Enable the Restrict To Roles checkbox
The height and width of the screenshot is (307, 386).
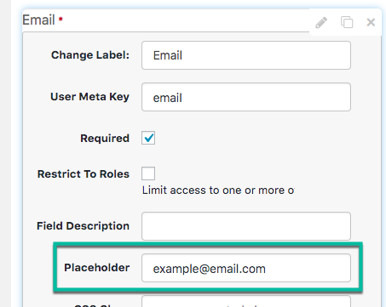coord(148,173)
